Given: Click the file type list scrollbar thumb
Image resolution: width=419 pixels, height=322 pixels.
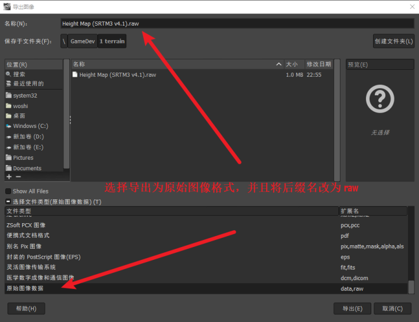Looking at the screenshot, I should pos(411,287).
